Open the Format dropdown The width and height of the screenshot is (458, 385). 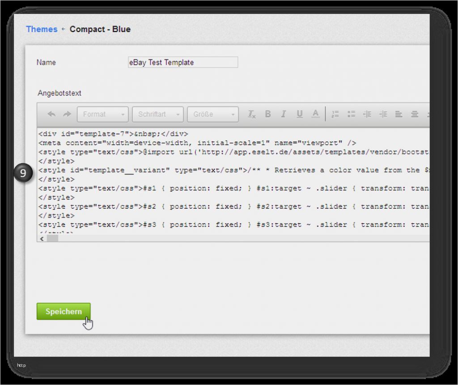[x=103, y=114]
